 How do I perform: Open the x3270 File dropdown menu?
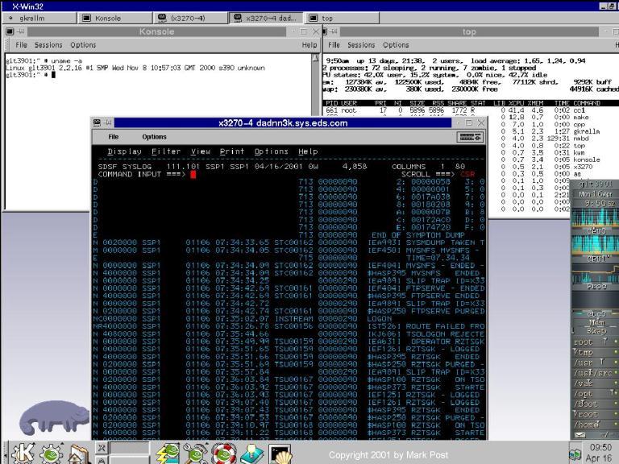click(113, 138)
